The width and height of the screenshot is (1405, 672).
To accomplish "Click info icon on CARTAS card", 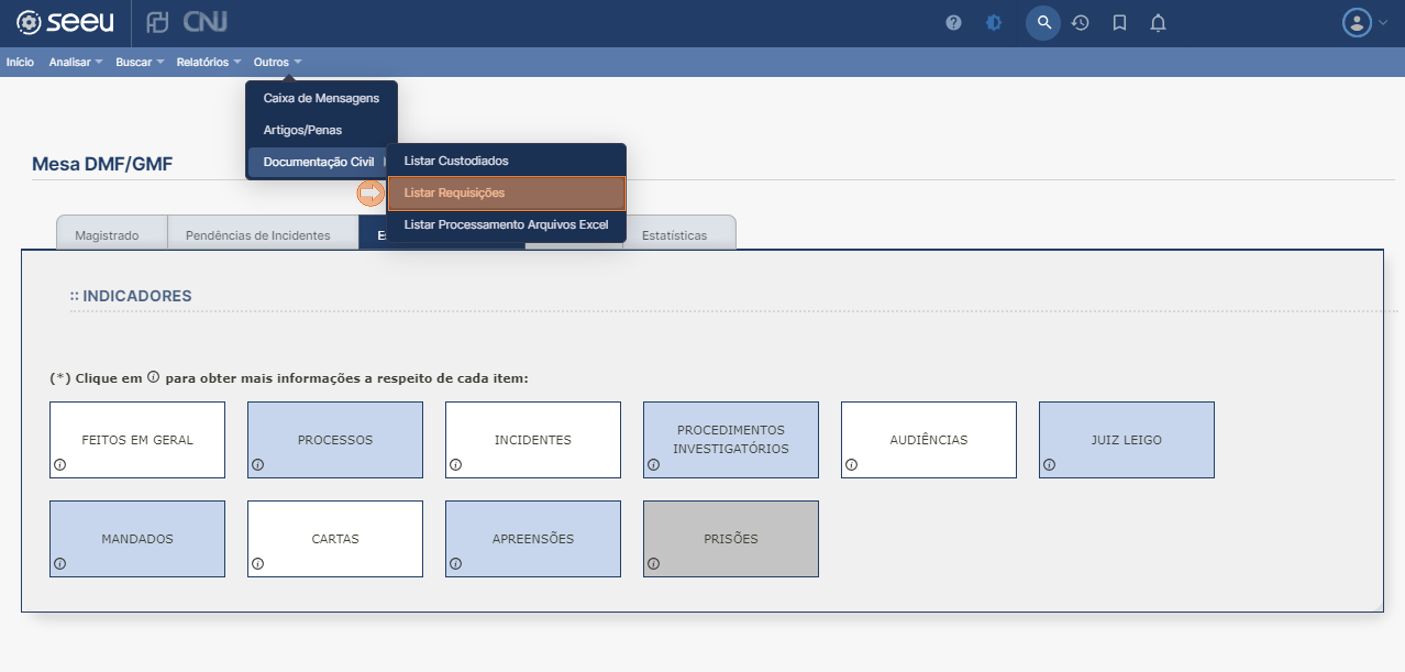I will pyautogui.click(x=258, y=564).
